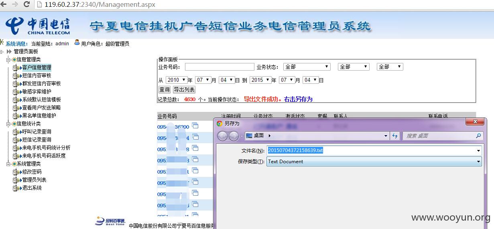Click the magnifier icon in the 搜索 桌面 box

tap(478, 136)
